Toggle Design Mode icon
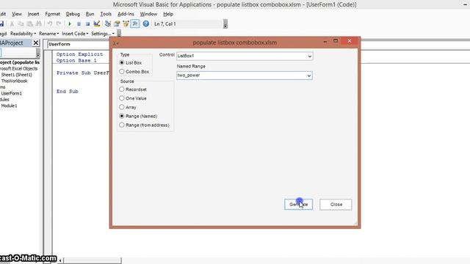 click(96, 23)
